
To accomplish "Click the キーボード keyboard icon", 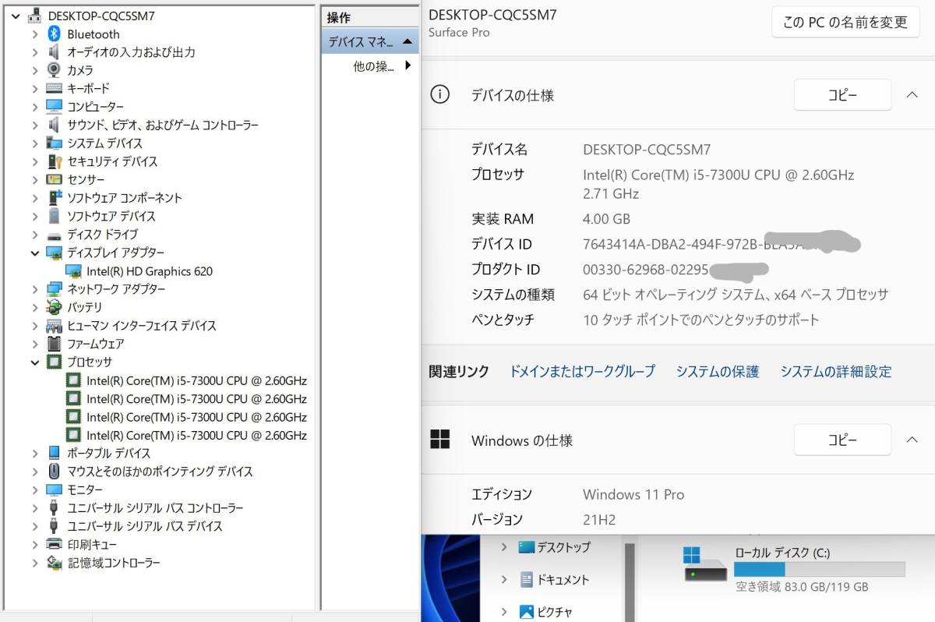I will 54,88.
